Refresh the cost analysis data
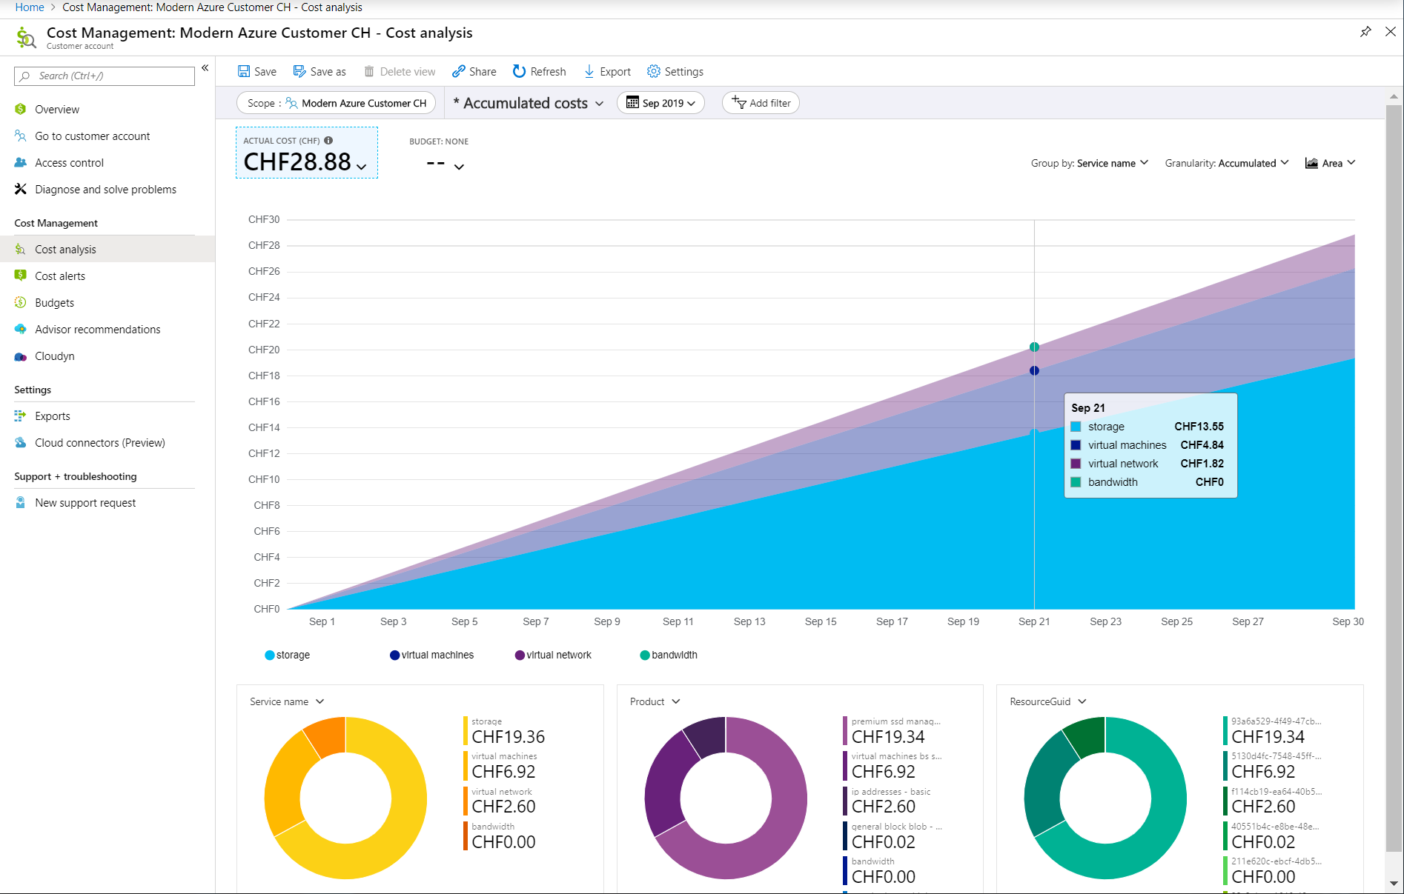1404x894 pixels. (539, 71)
